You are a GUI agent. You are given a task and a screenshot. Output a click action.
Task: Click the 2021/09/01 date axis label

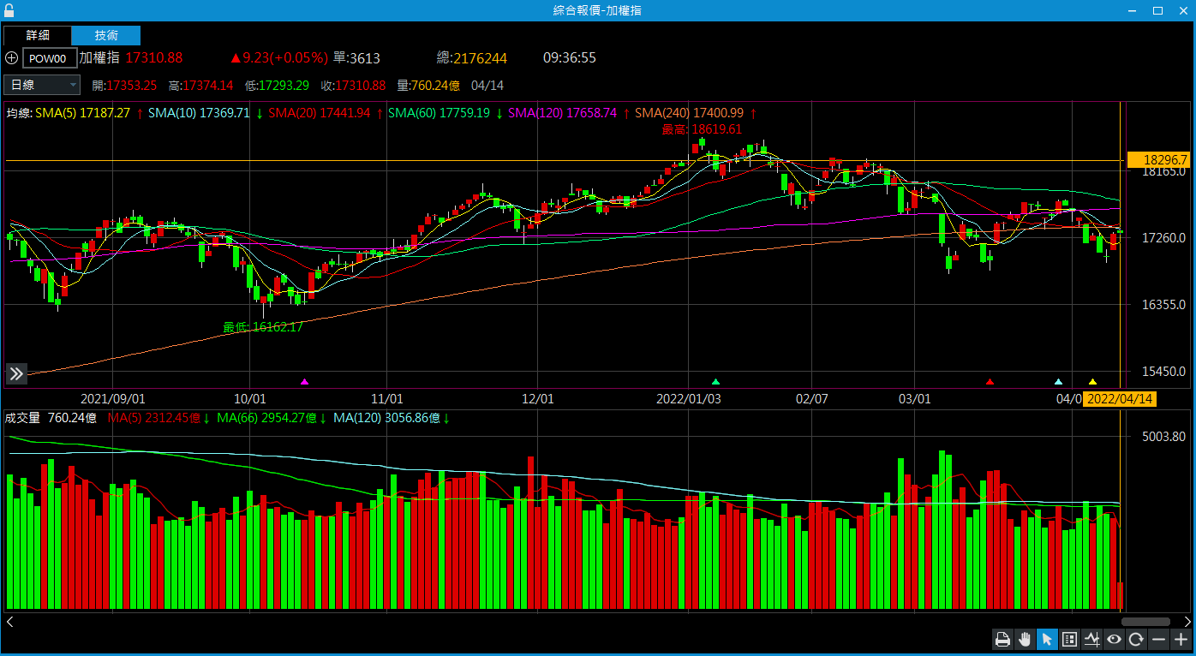(113, 399)
